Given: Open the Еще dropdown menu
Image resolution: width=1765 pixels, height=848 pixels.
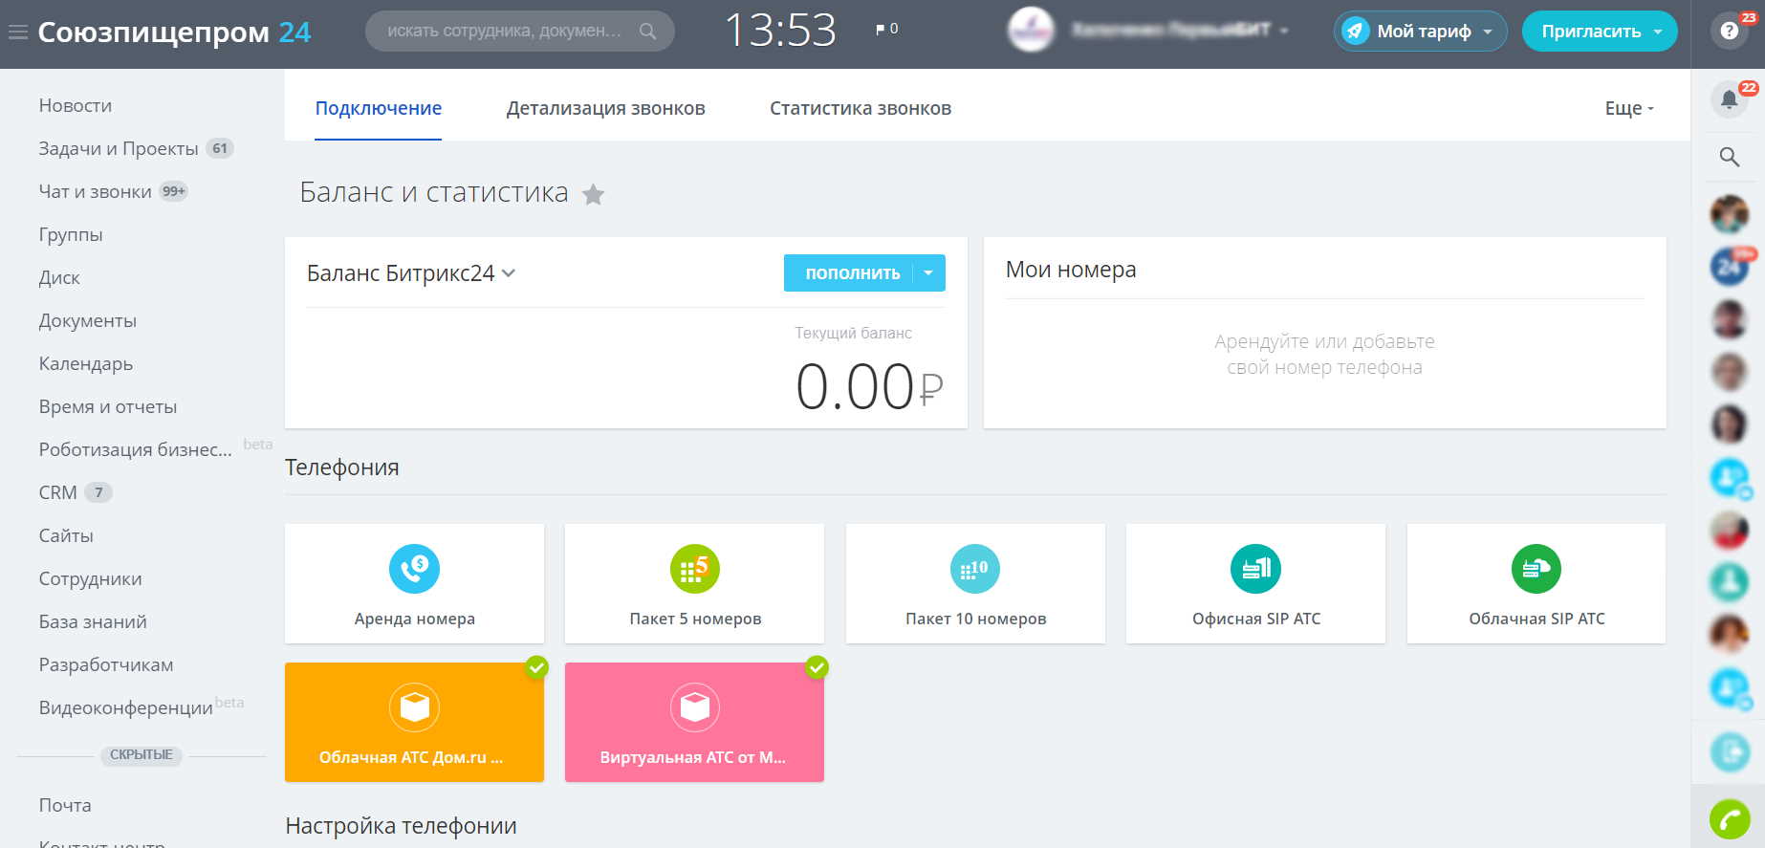Looking at the screenshot, I should (1628, 109).
